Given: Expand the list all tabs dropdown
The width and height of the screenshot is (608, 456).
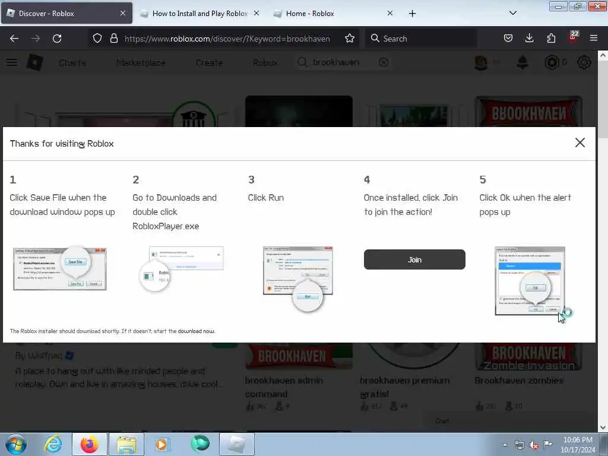Looking at the screenshot, I should pyautogui.click(x=512, y=13).
